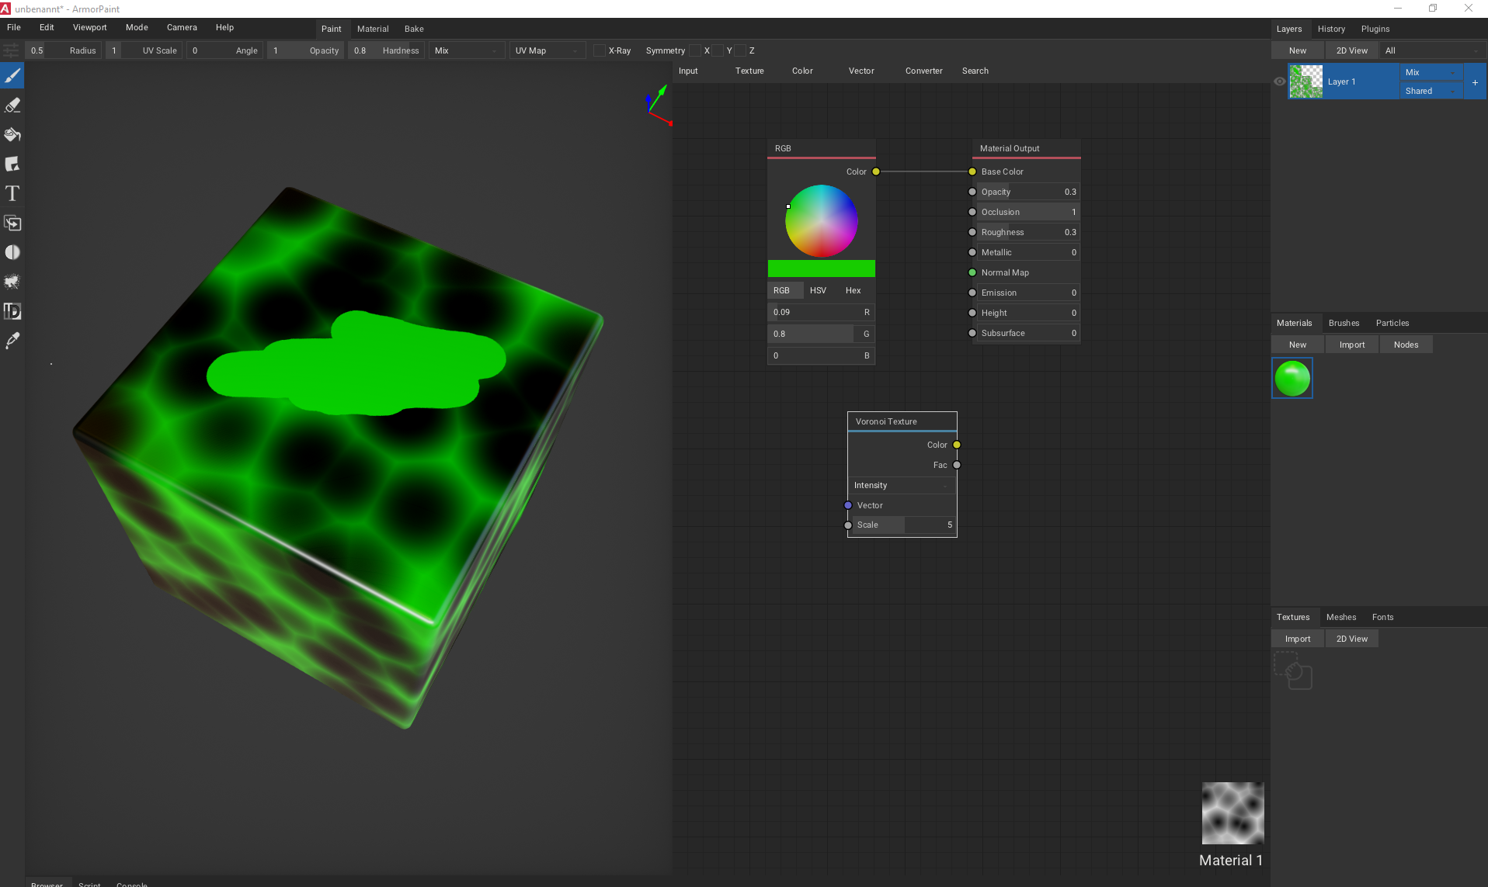
Task: Open the brush blend mode Mix dropdown
Action: [467, 51]
